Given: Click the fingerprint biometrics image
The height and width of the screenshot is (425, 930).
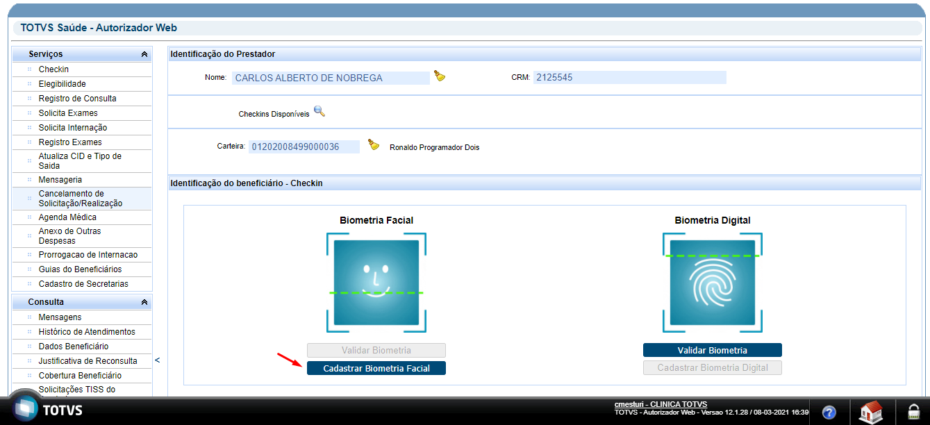Looking at the screenshot, I should point(712,283).
